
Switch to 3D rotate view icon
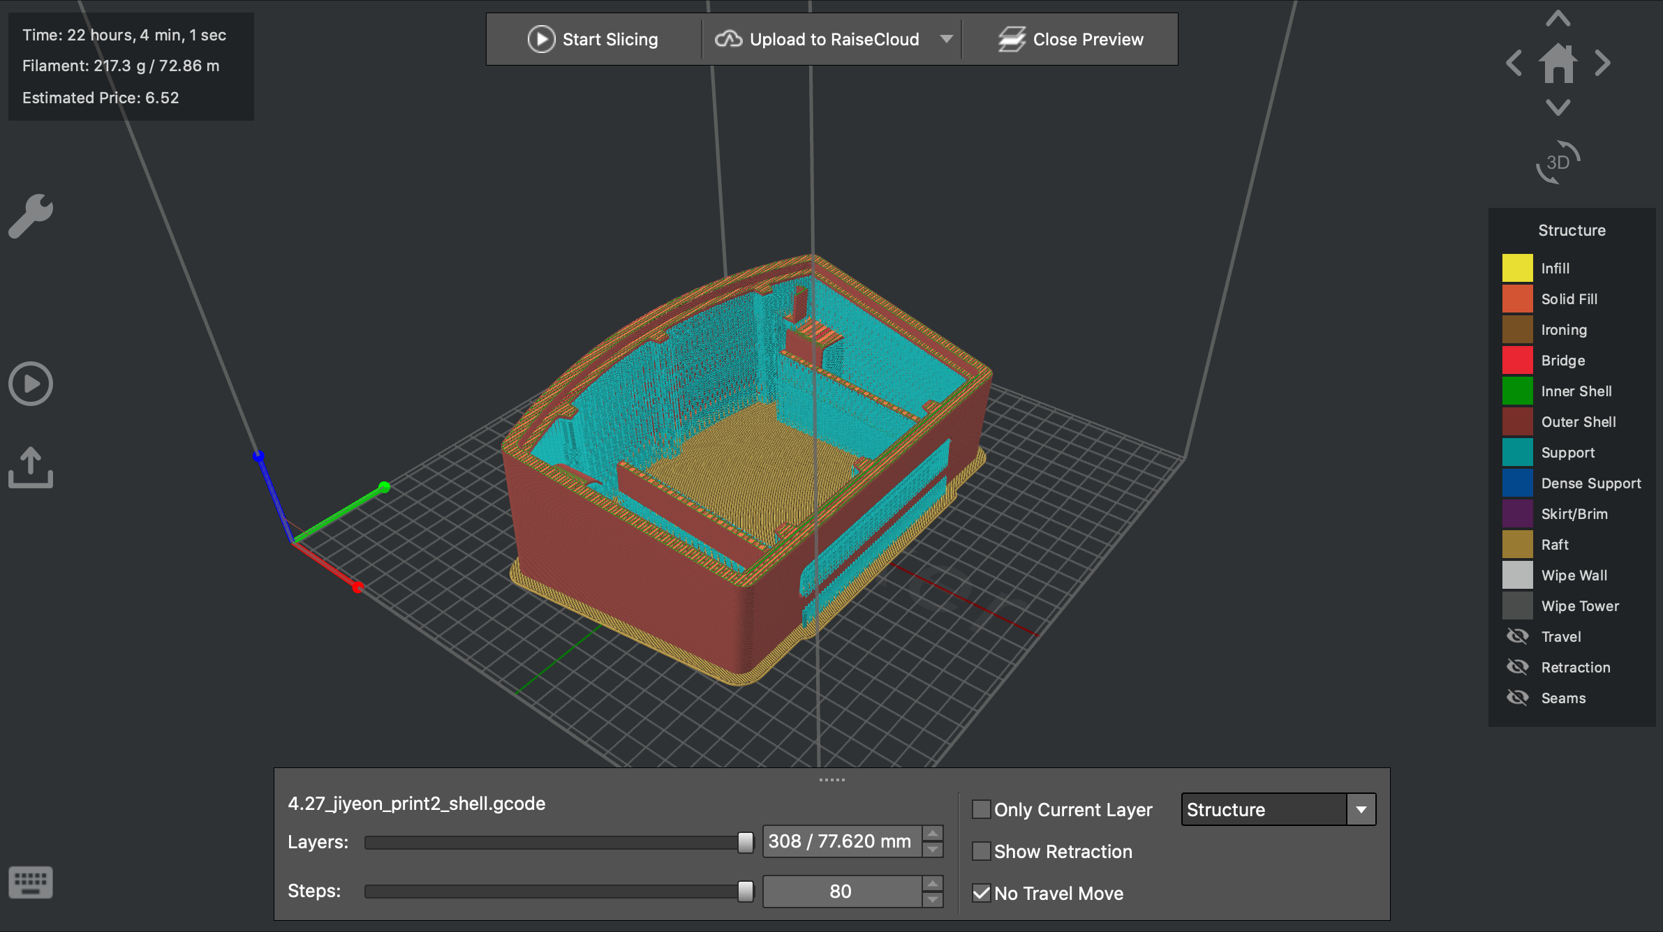point(1558,163)
